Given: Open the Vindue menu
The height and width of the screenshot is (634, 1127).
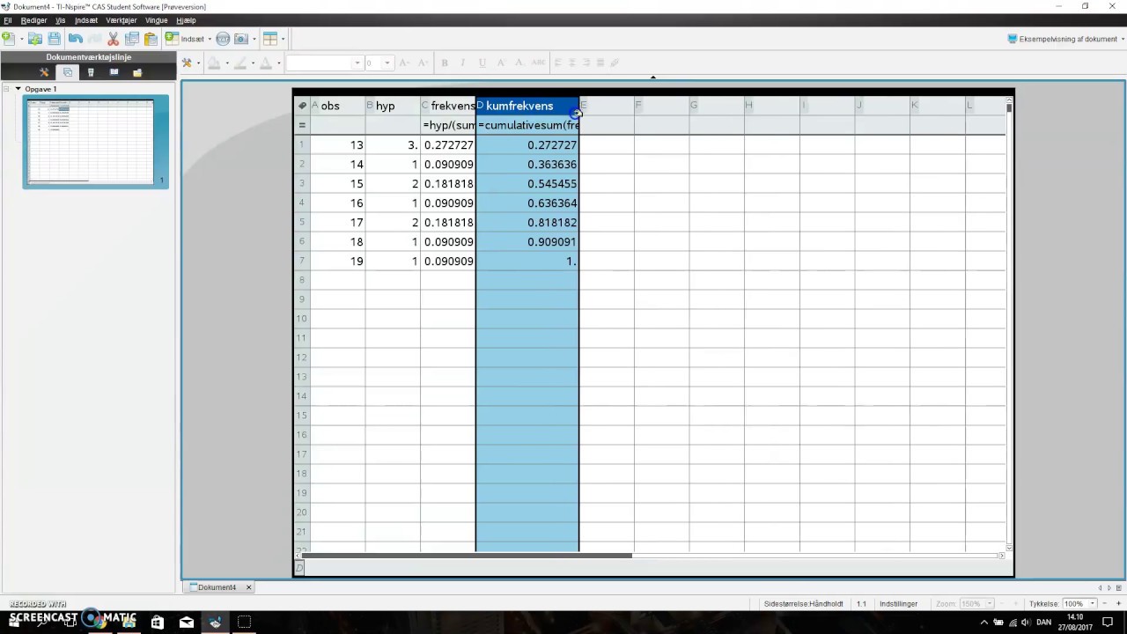Looking at the screenshot, I should tap(157, 20).
